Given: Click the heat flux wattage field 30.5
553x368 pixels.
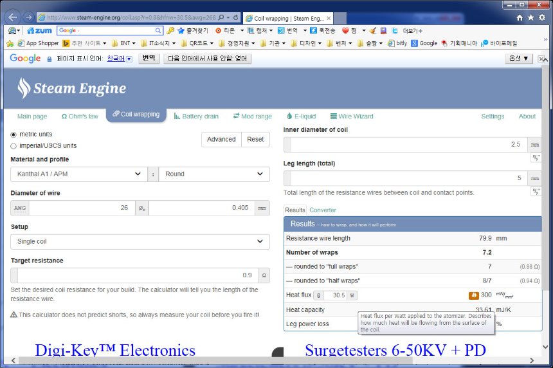Looking at the screenshot, I should (335, 295).
